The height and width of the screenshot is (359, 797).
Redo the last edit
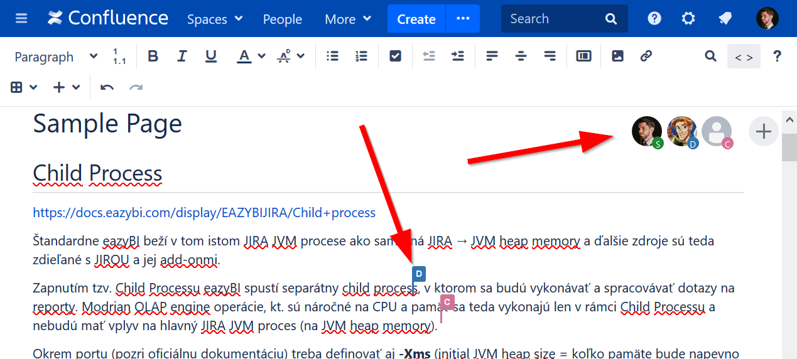tap(136, 87)
